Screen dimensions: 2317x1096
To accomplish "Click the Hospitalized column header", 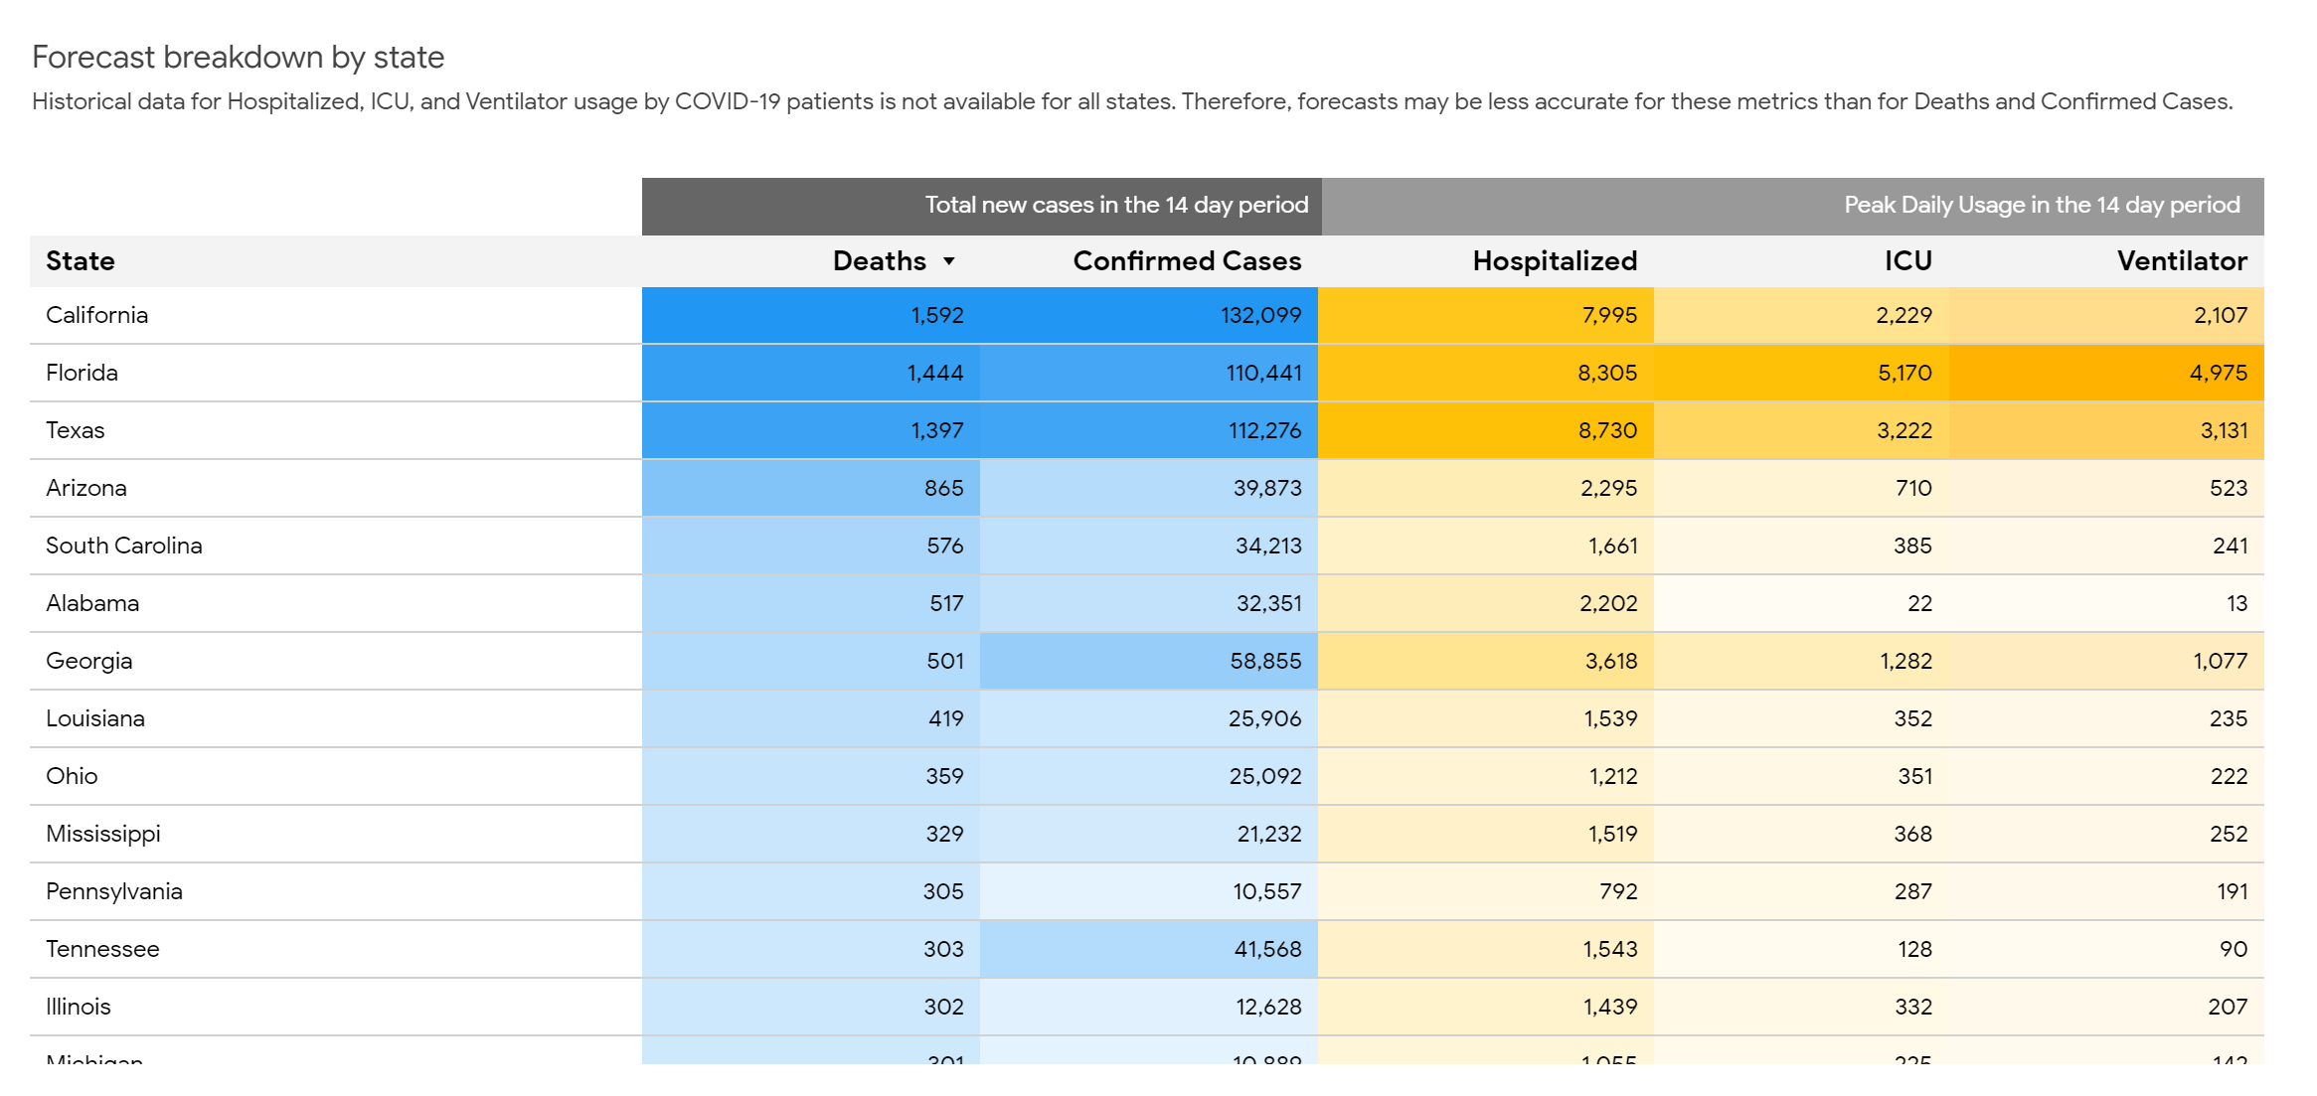I will click(x=1555, y=261).
